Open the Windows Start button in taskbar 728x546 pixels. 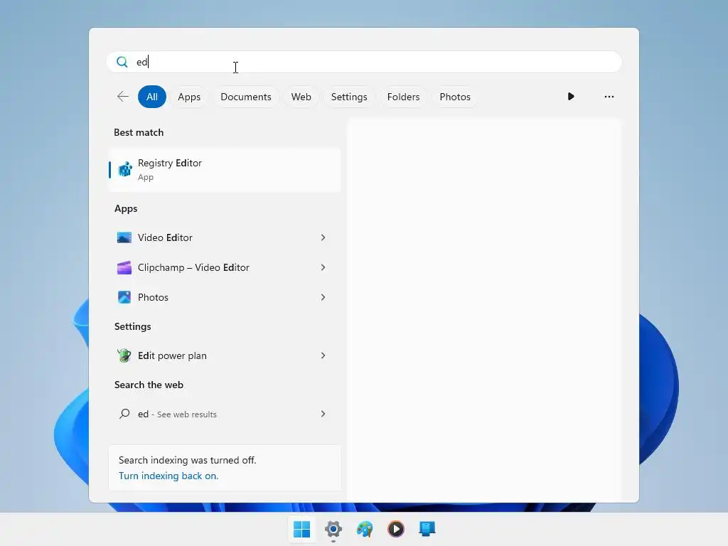coord(301,529)
